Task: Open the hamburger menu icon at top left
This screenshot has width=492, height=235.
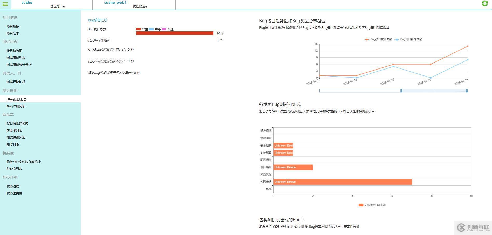Action: pyautogui.click(x=5, y=4)
